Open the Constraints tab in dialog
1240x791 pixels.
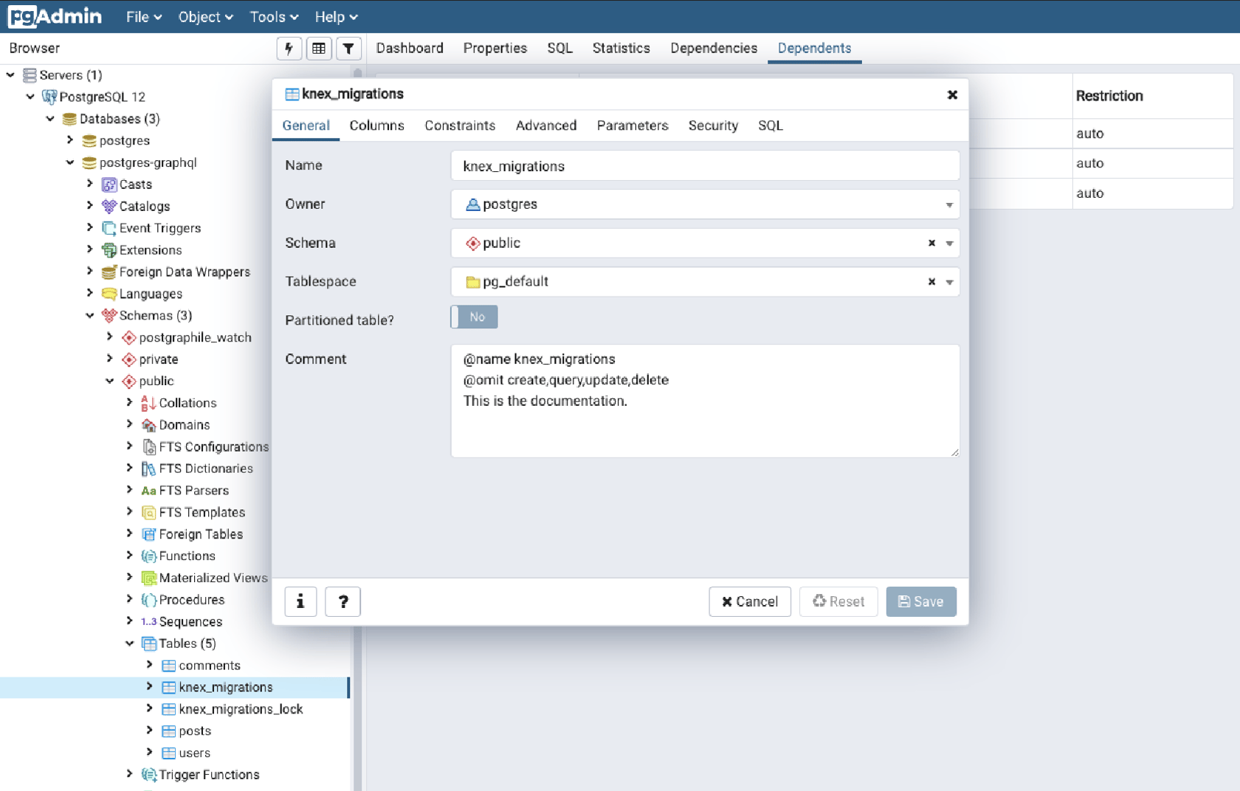(x=460, y=125)
